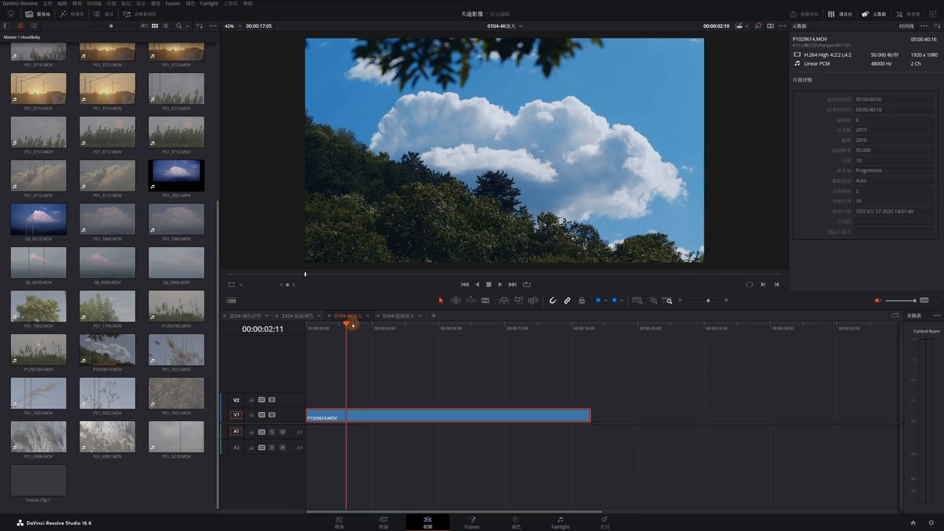Click Full Extent Zoom icon

[x=637, y=300]
